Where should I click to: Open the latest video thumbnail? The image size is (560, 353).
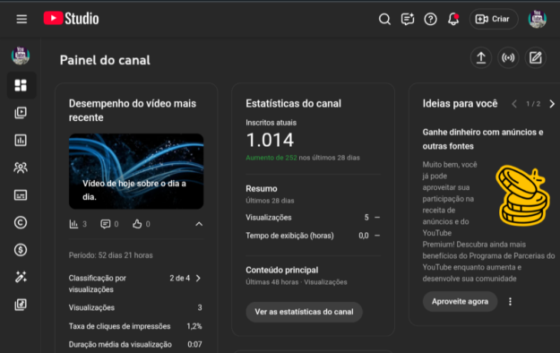coord(136,171)
